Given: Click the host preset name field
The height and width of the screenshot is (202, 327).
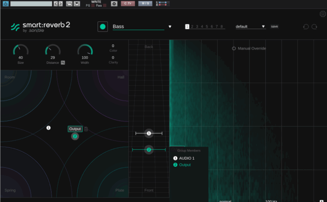Looking at the screenshot, I should click(x=31, y=4).
